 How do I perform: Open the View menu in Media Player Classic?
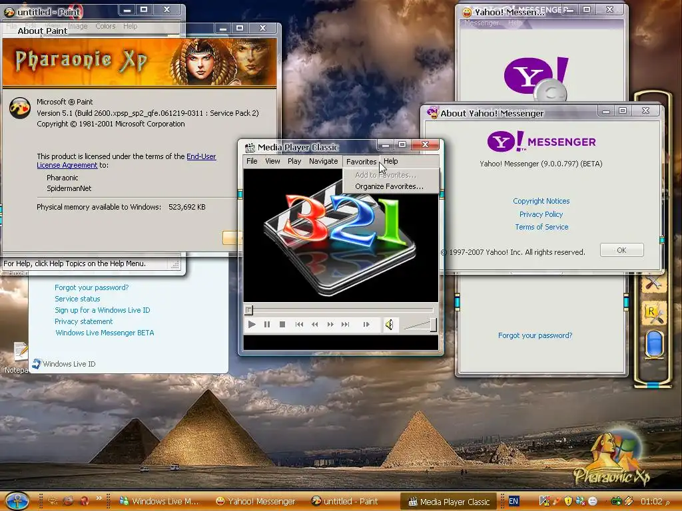coord(272,161)
